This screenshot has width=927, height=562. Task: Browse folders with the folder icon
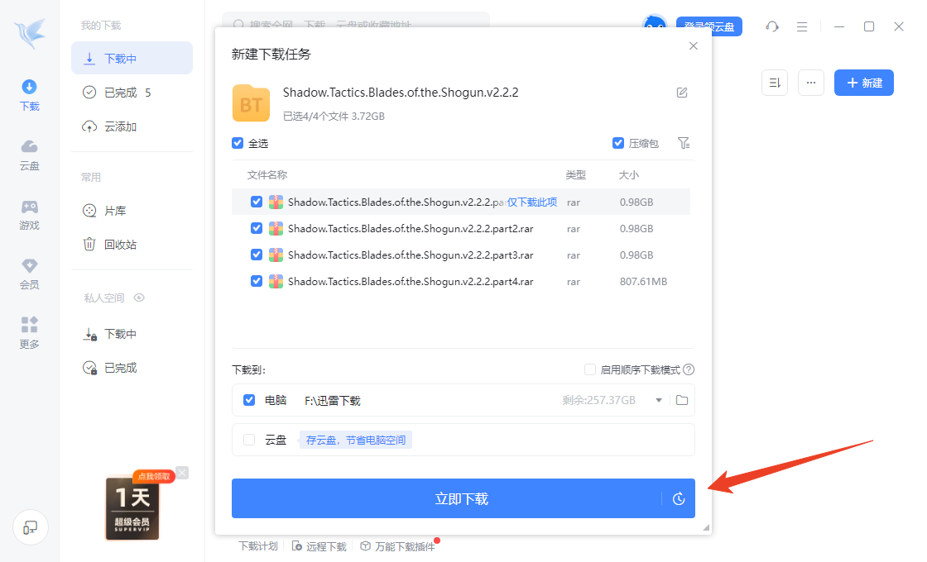680,399
